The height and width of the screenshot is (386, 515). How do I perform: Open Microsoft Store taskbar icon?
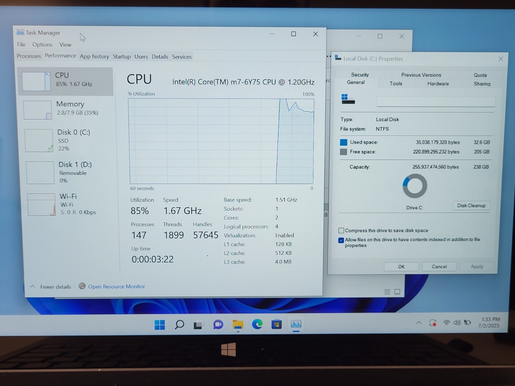276,324
